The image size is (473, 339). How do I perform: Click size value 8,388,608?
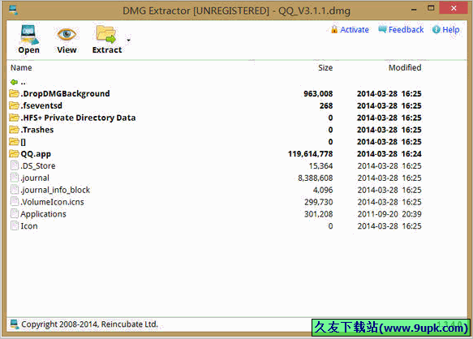click(x=316, y=178)
